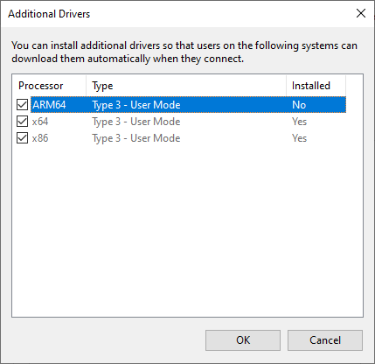Image resolution: width=375 pixels, height=364 pixels.
Task: Click the Yes installed value for x64
Action: (x=299, y=122)
